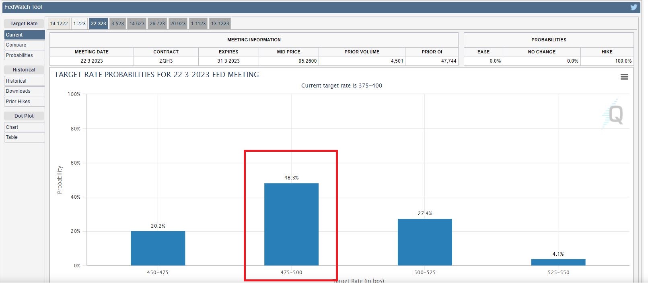This screenshot has height=283, width=648.
Task: Select the 1 1123 meeting tab
Action: click(198, 23)
